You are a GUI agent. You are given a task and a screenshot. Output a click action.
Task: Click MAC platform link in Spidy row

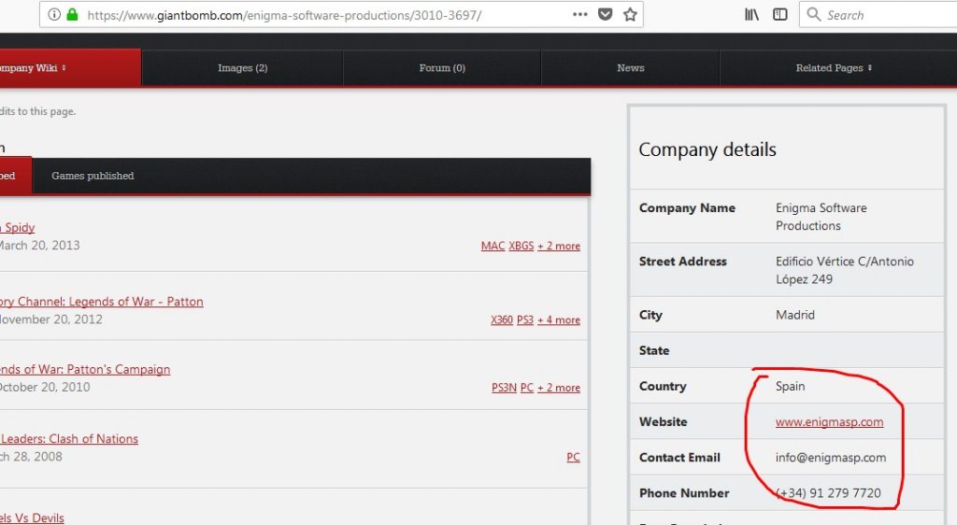tap(493, 246)
